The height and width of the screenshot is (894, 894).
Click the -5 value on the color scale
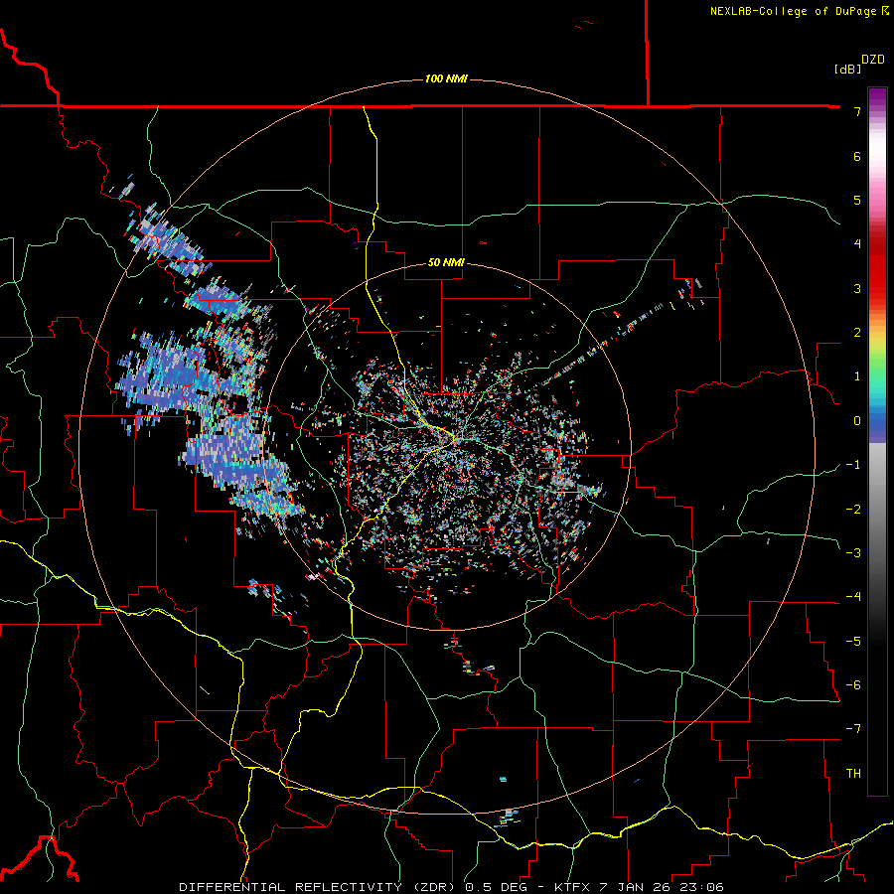click(x=853, y=642)
